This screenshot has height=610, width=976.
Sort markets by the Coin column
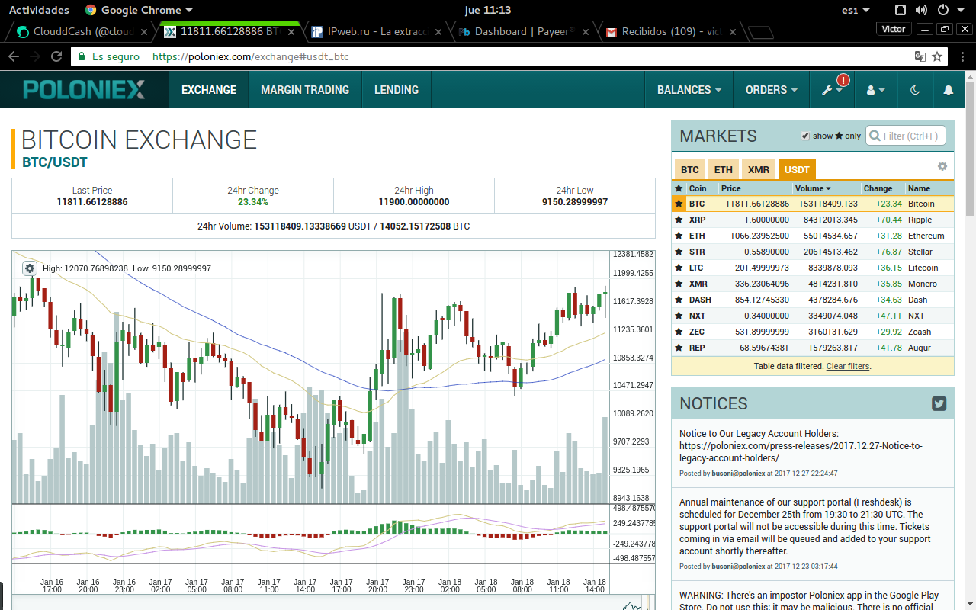coord(698,188)
